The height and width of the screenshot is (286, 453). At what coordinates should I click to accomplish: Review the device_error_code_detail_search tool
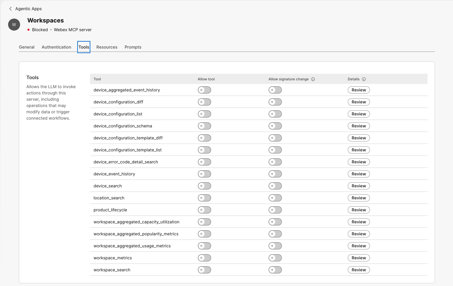coord(359,162)
